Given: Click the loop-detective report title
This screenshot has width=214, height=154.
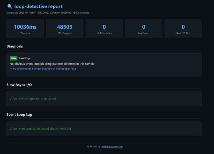Looking at the screenshot, I should pyautogui.click(x=38, y=6).
